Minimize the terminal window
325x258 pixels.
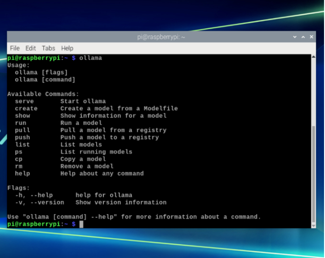pos(294,37)
